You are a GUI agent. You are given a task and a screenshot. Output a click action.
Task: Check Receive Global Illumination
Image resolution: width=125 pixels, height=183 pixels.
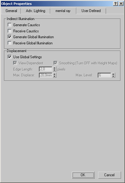pos(9,43)
